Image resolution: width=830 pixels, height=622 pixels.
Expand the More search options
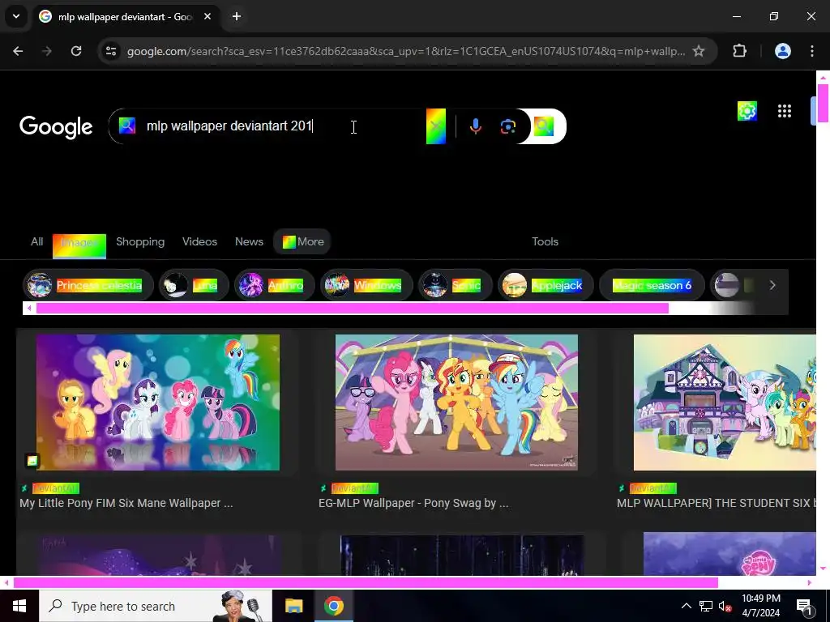point(302,241)
